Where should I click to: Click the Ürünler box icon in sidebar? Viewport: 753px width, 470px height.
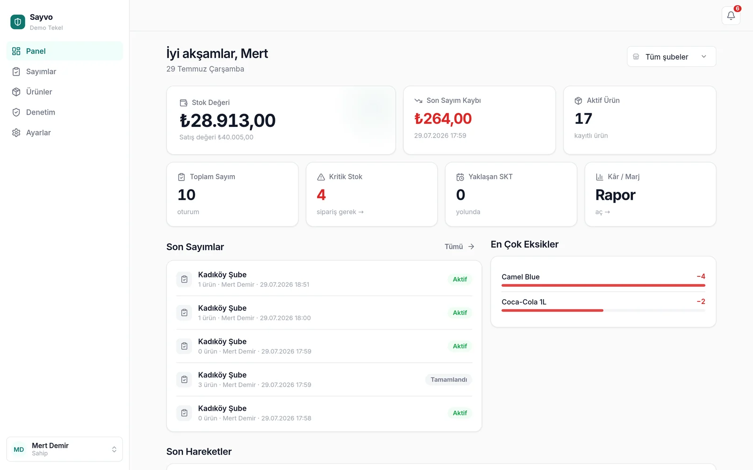(16, 92)
